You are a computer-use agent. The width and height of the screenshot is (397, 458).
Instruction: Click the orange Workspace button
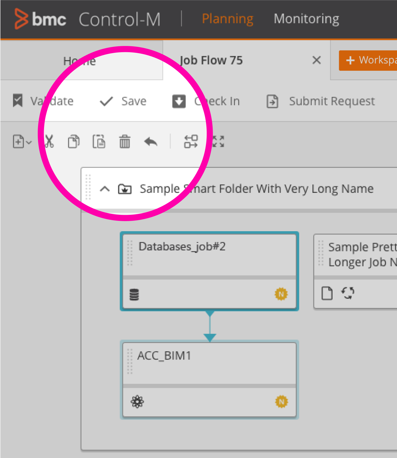pos(368,60)
